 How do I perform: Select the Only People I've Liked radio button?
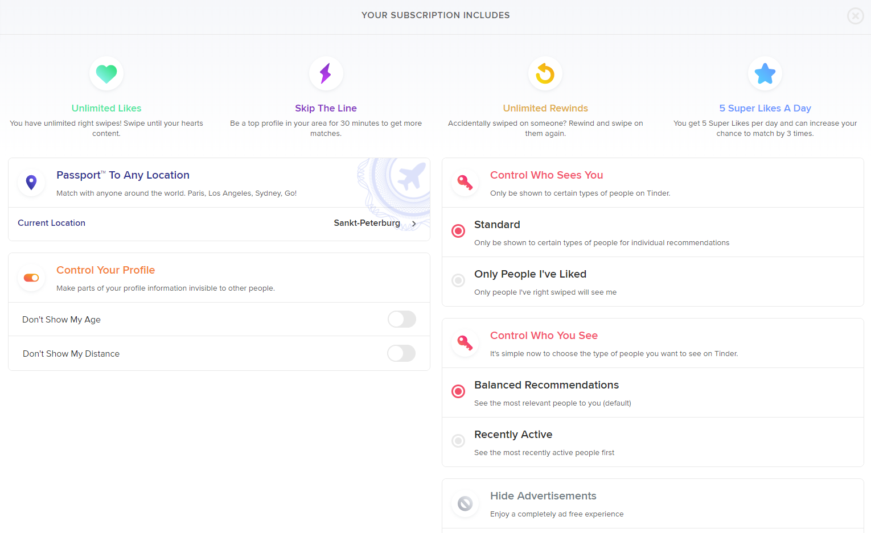tap(458, 280)
